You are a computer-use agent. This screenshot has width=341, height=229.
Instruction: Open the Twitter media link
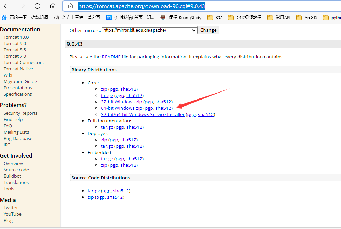tap(11, 208)
